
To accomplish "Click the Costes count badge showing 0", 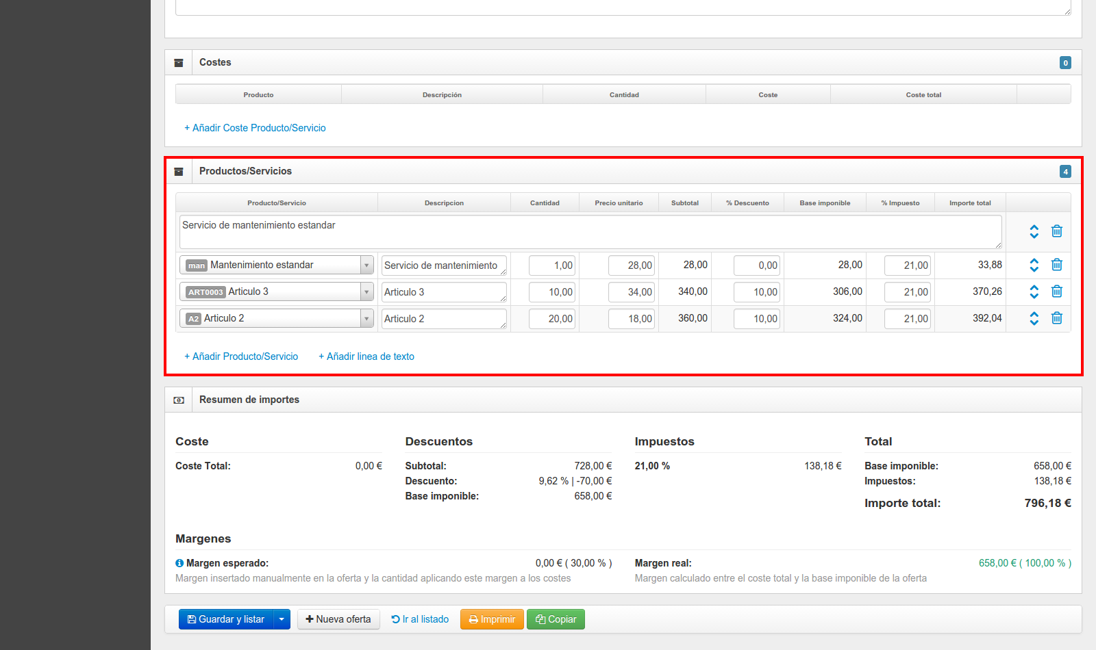I will point(1065,63).
